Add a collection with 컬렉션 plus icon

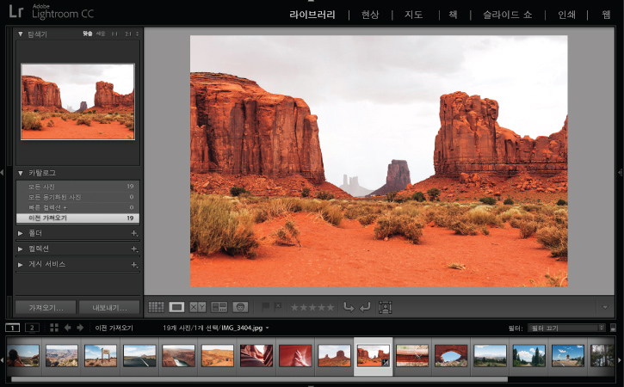134,249
